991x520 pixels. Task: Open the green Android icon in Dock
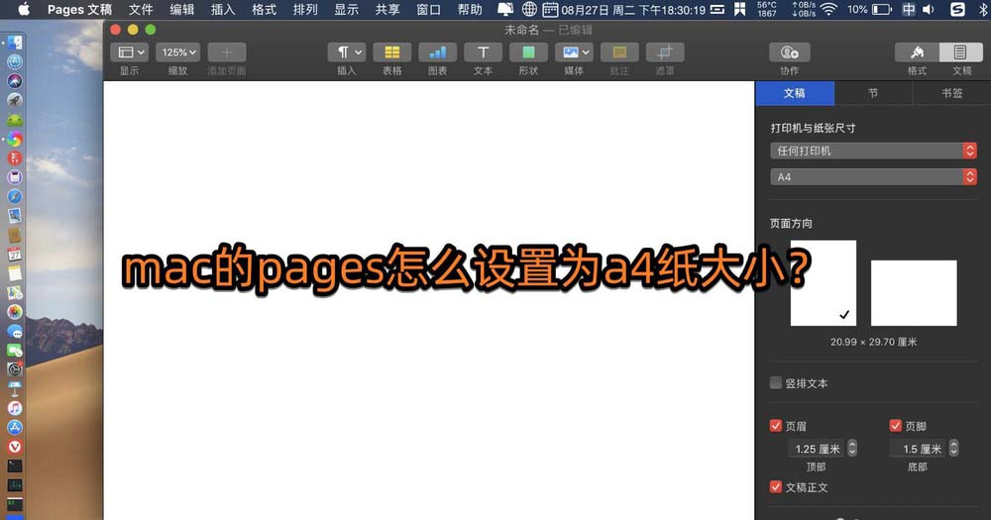click(15, 120)
